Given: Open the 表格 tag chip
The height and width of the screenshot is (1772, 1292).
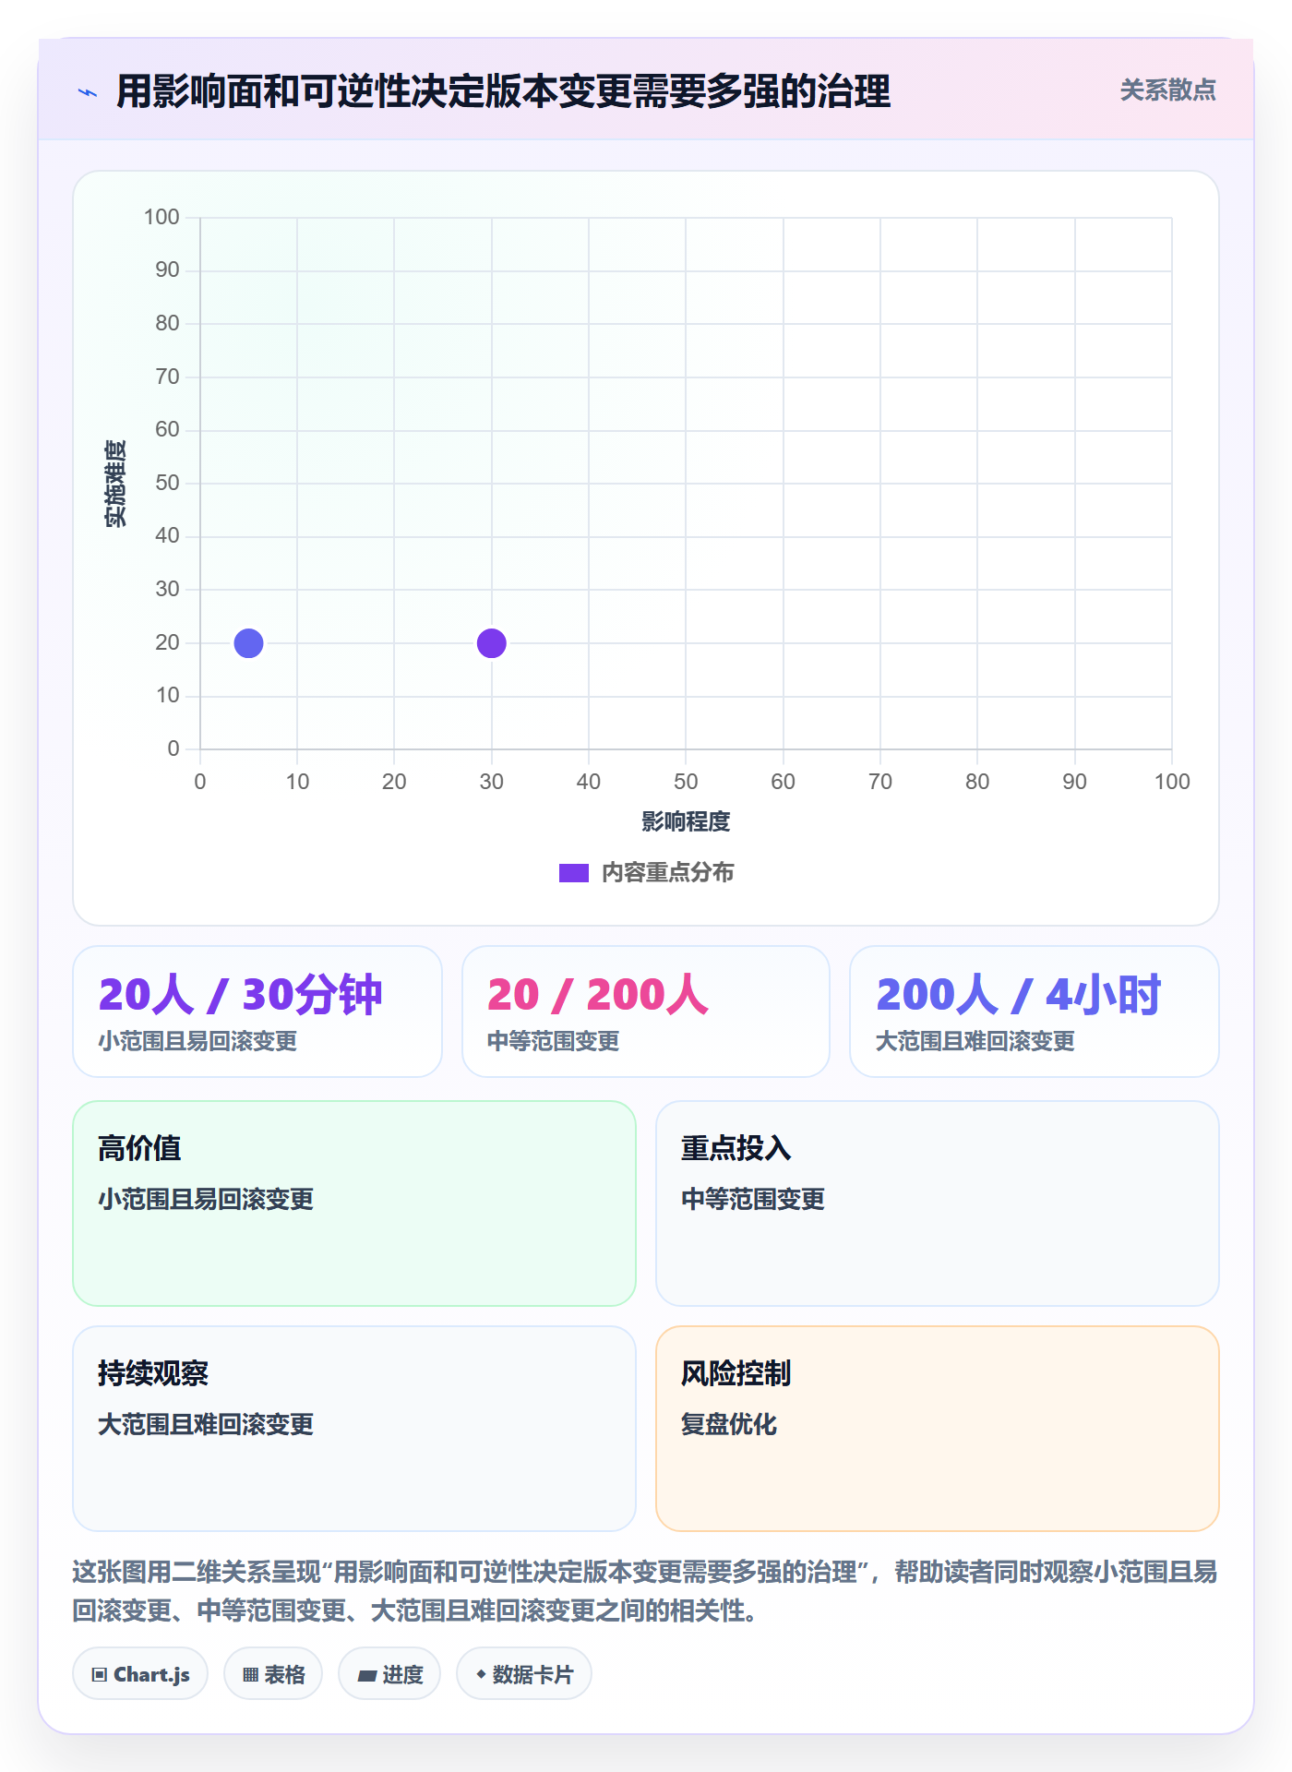Looking at the screenshot, I should (273, 1674).
